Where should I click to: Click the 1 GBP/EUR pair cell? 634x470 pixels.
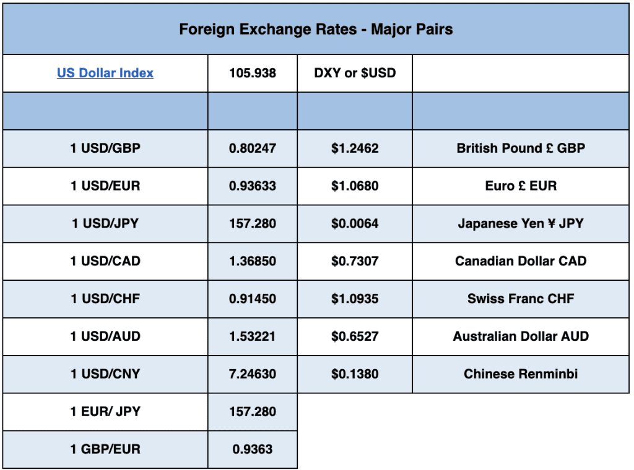coord(105,450)
